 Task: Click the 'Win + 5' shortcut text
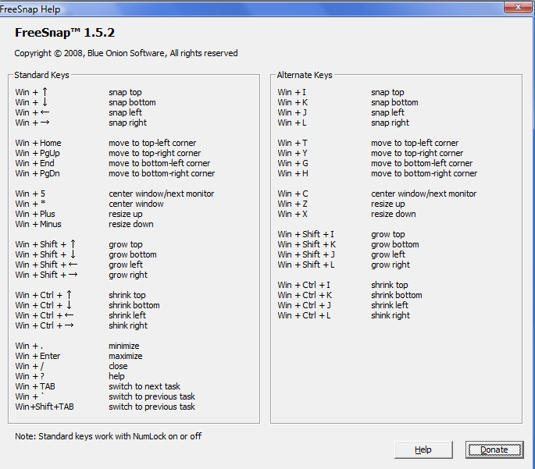tap(30, 194)
